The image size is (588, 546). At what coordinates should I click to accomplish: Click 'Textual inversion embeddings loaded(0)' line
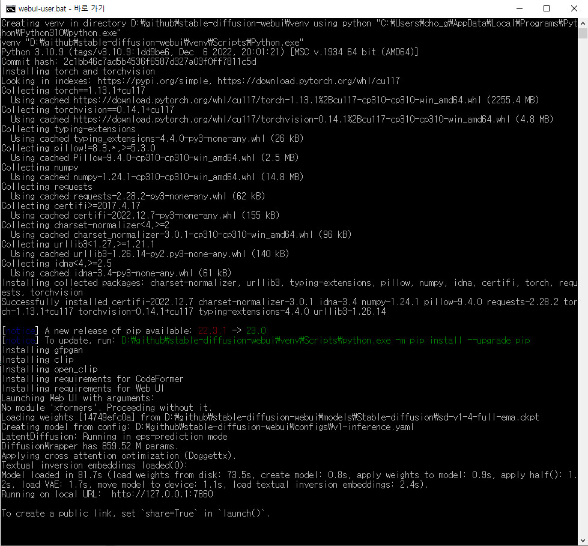[94, 465]
